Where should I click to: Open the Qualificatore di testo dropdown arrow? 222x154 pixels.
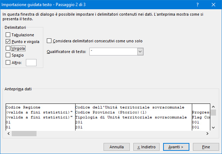[x=140, y=52]
